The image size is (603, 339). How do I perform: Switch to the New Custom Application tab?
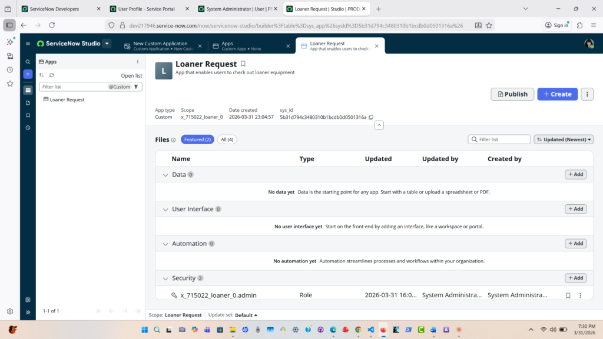coord(160,46)
